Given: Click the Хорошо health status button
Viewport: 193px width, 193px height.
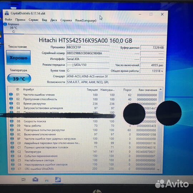Looking at the screenshot, I should tap(19, 58).
